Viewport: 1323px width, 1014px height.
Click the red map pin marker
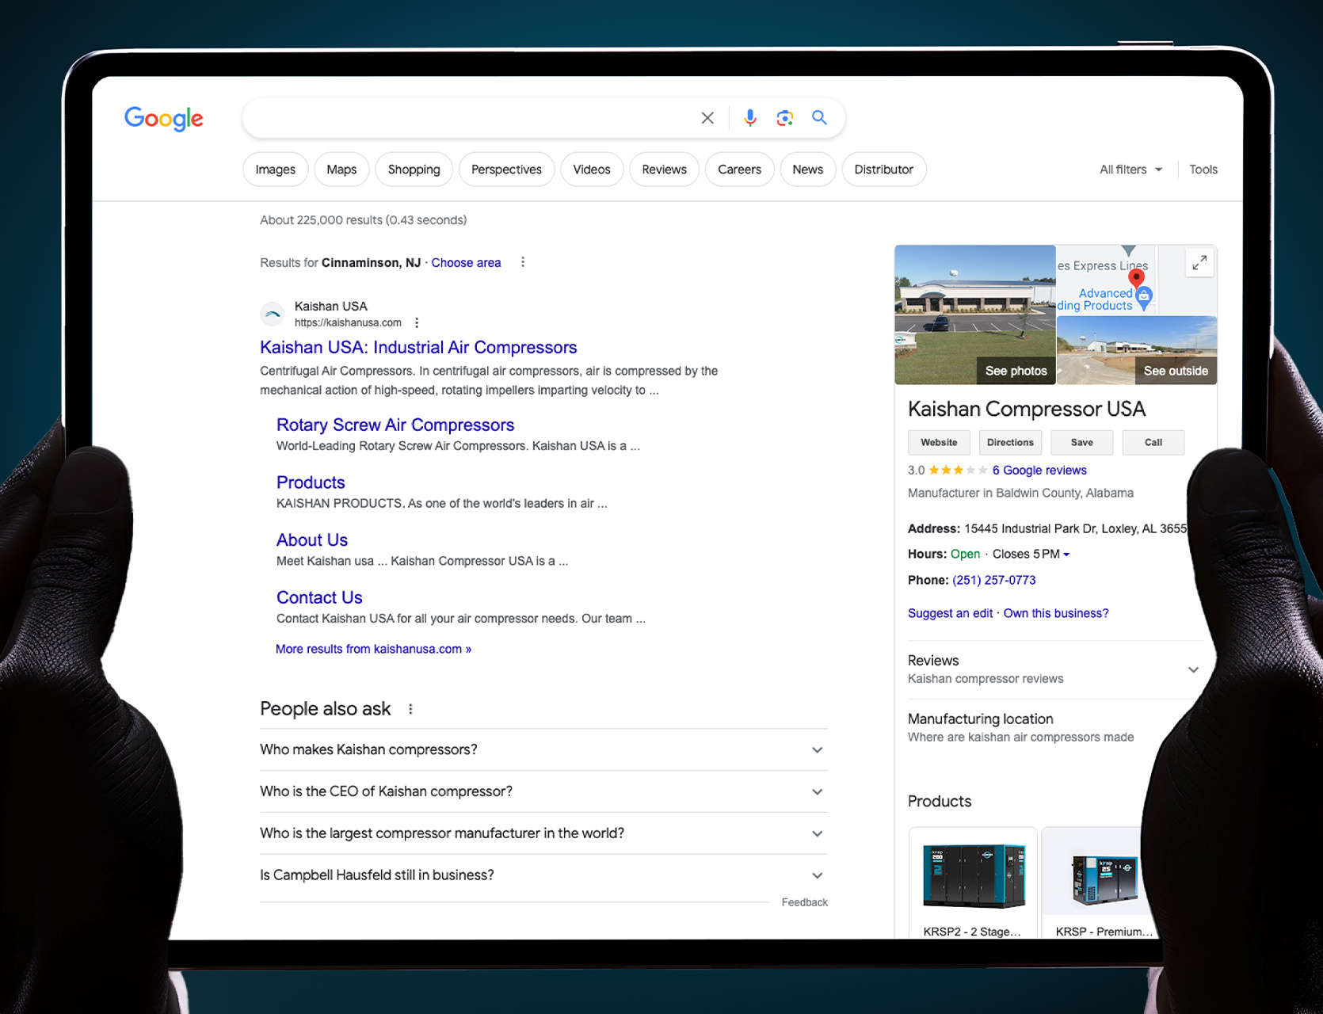coord(1136,278)
